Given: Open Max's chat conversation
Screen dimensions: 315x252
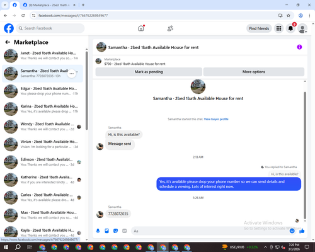Looking at the screenshot, I should coord(42,215).
